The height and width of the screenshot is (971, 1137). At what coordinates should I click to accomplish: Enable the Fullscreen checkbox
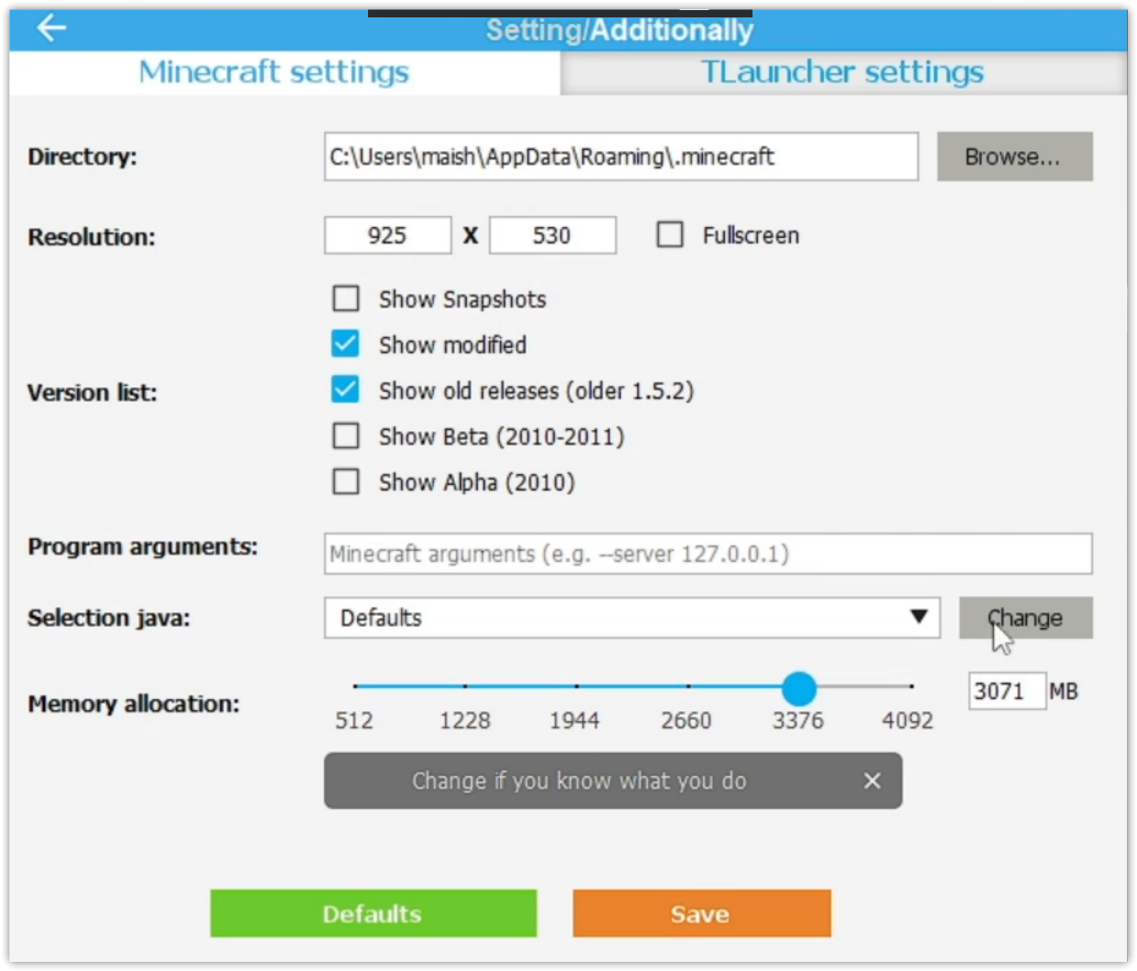tap(670, 235)
